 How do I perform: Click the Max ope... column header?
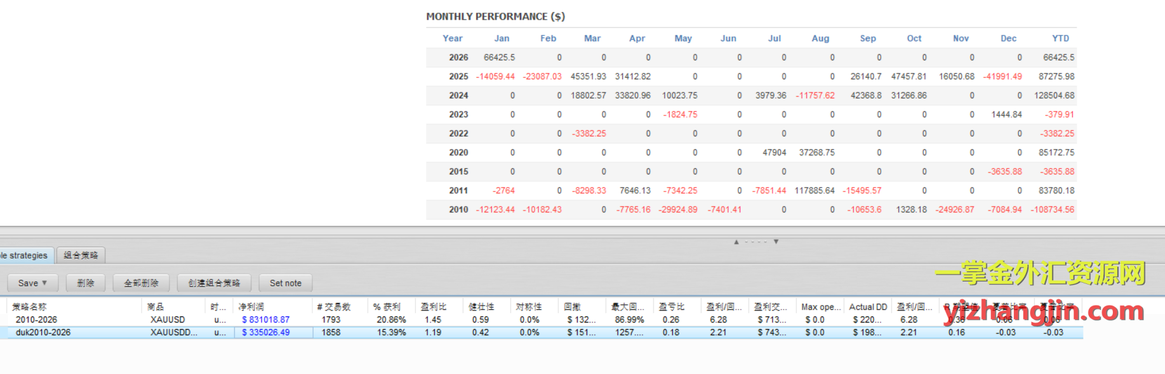pyautogui.click(x=821, y=307)
